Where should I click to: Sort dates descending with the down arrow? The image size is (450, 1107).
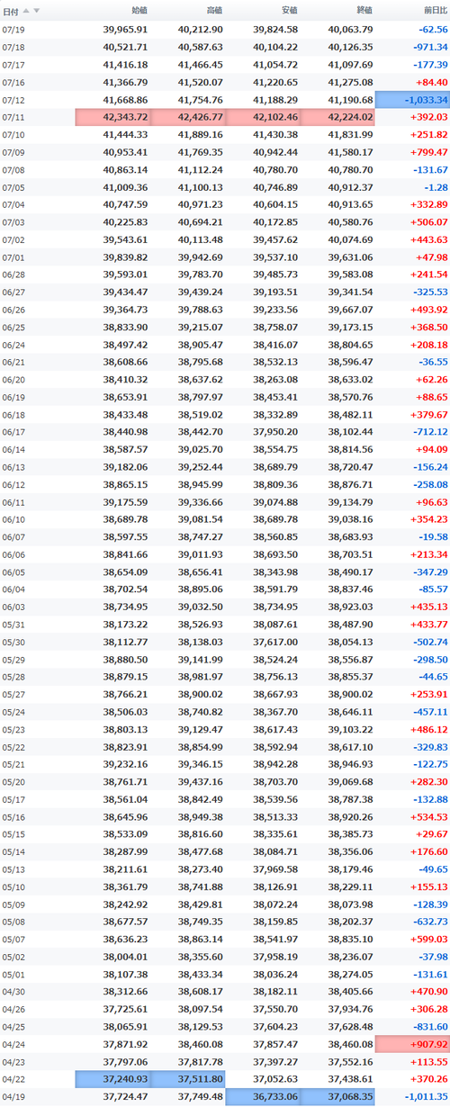[x=36, y=11]
